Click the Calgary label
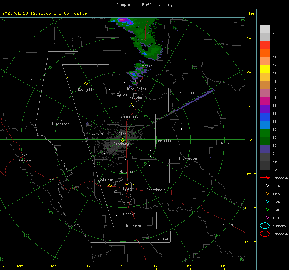The width and height of the screenshot is (289, 270). click(x=125, y=189)
